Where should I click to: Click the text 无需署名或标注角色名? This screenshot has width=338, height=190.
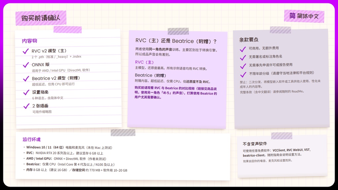pyautogui.click(x=266, y=56)
